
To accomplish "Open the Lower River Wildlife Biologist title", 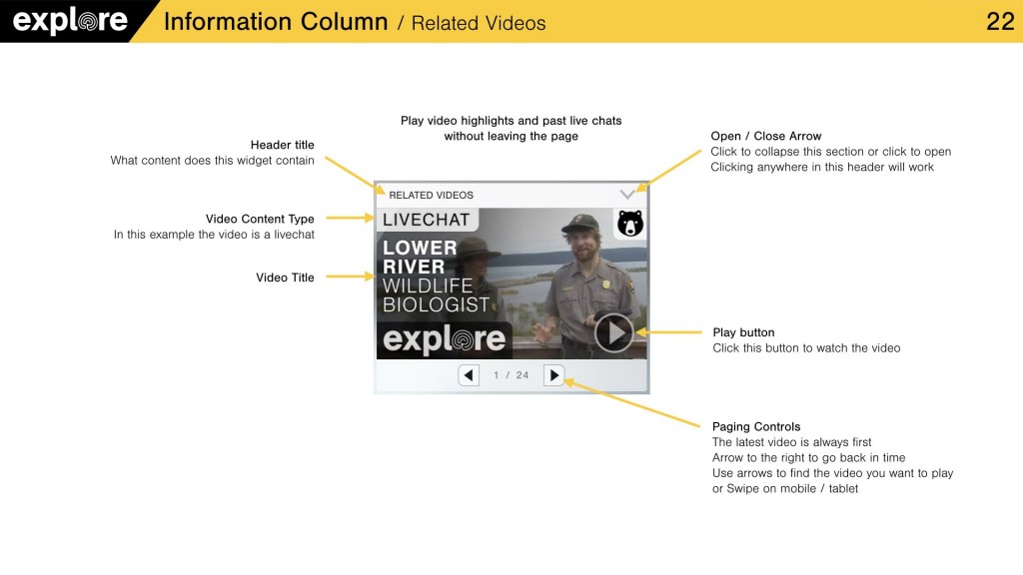I will (x=436, y=276).
